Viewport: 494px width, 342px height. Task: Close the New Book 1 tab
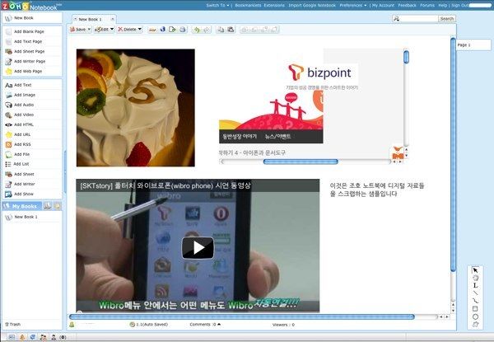[113, 19]
